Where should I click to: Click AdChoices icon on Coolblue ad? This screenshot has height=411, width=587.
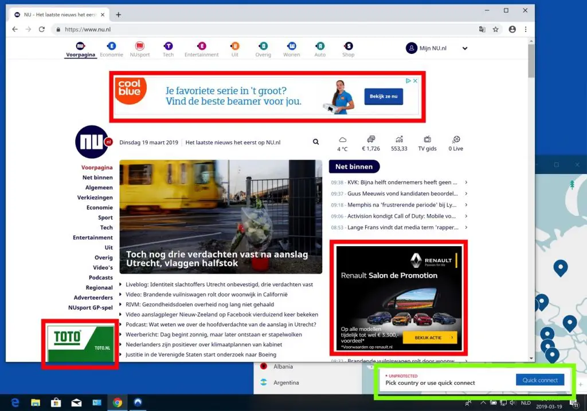click(408, 81)
